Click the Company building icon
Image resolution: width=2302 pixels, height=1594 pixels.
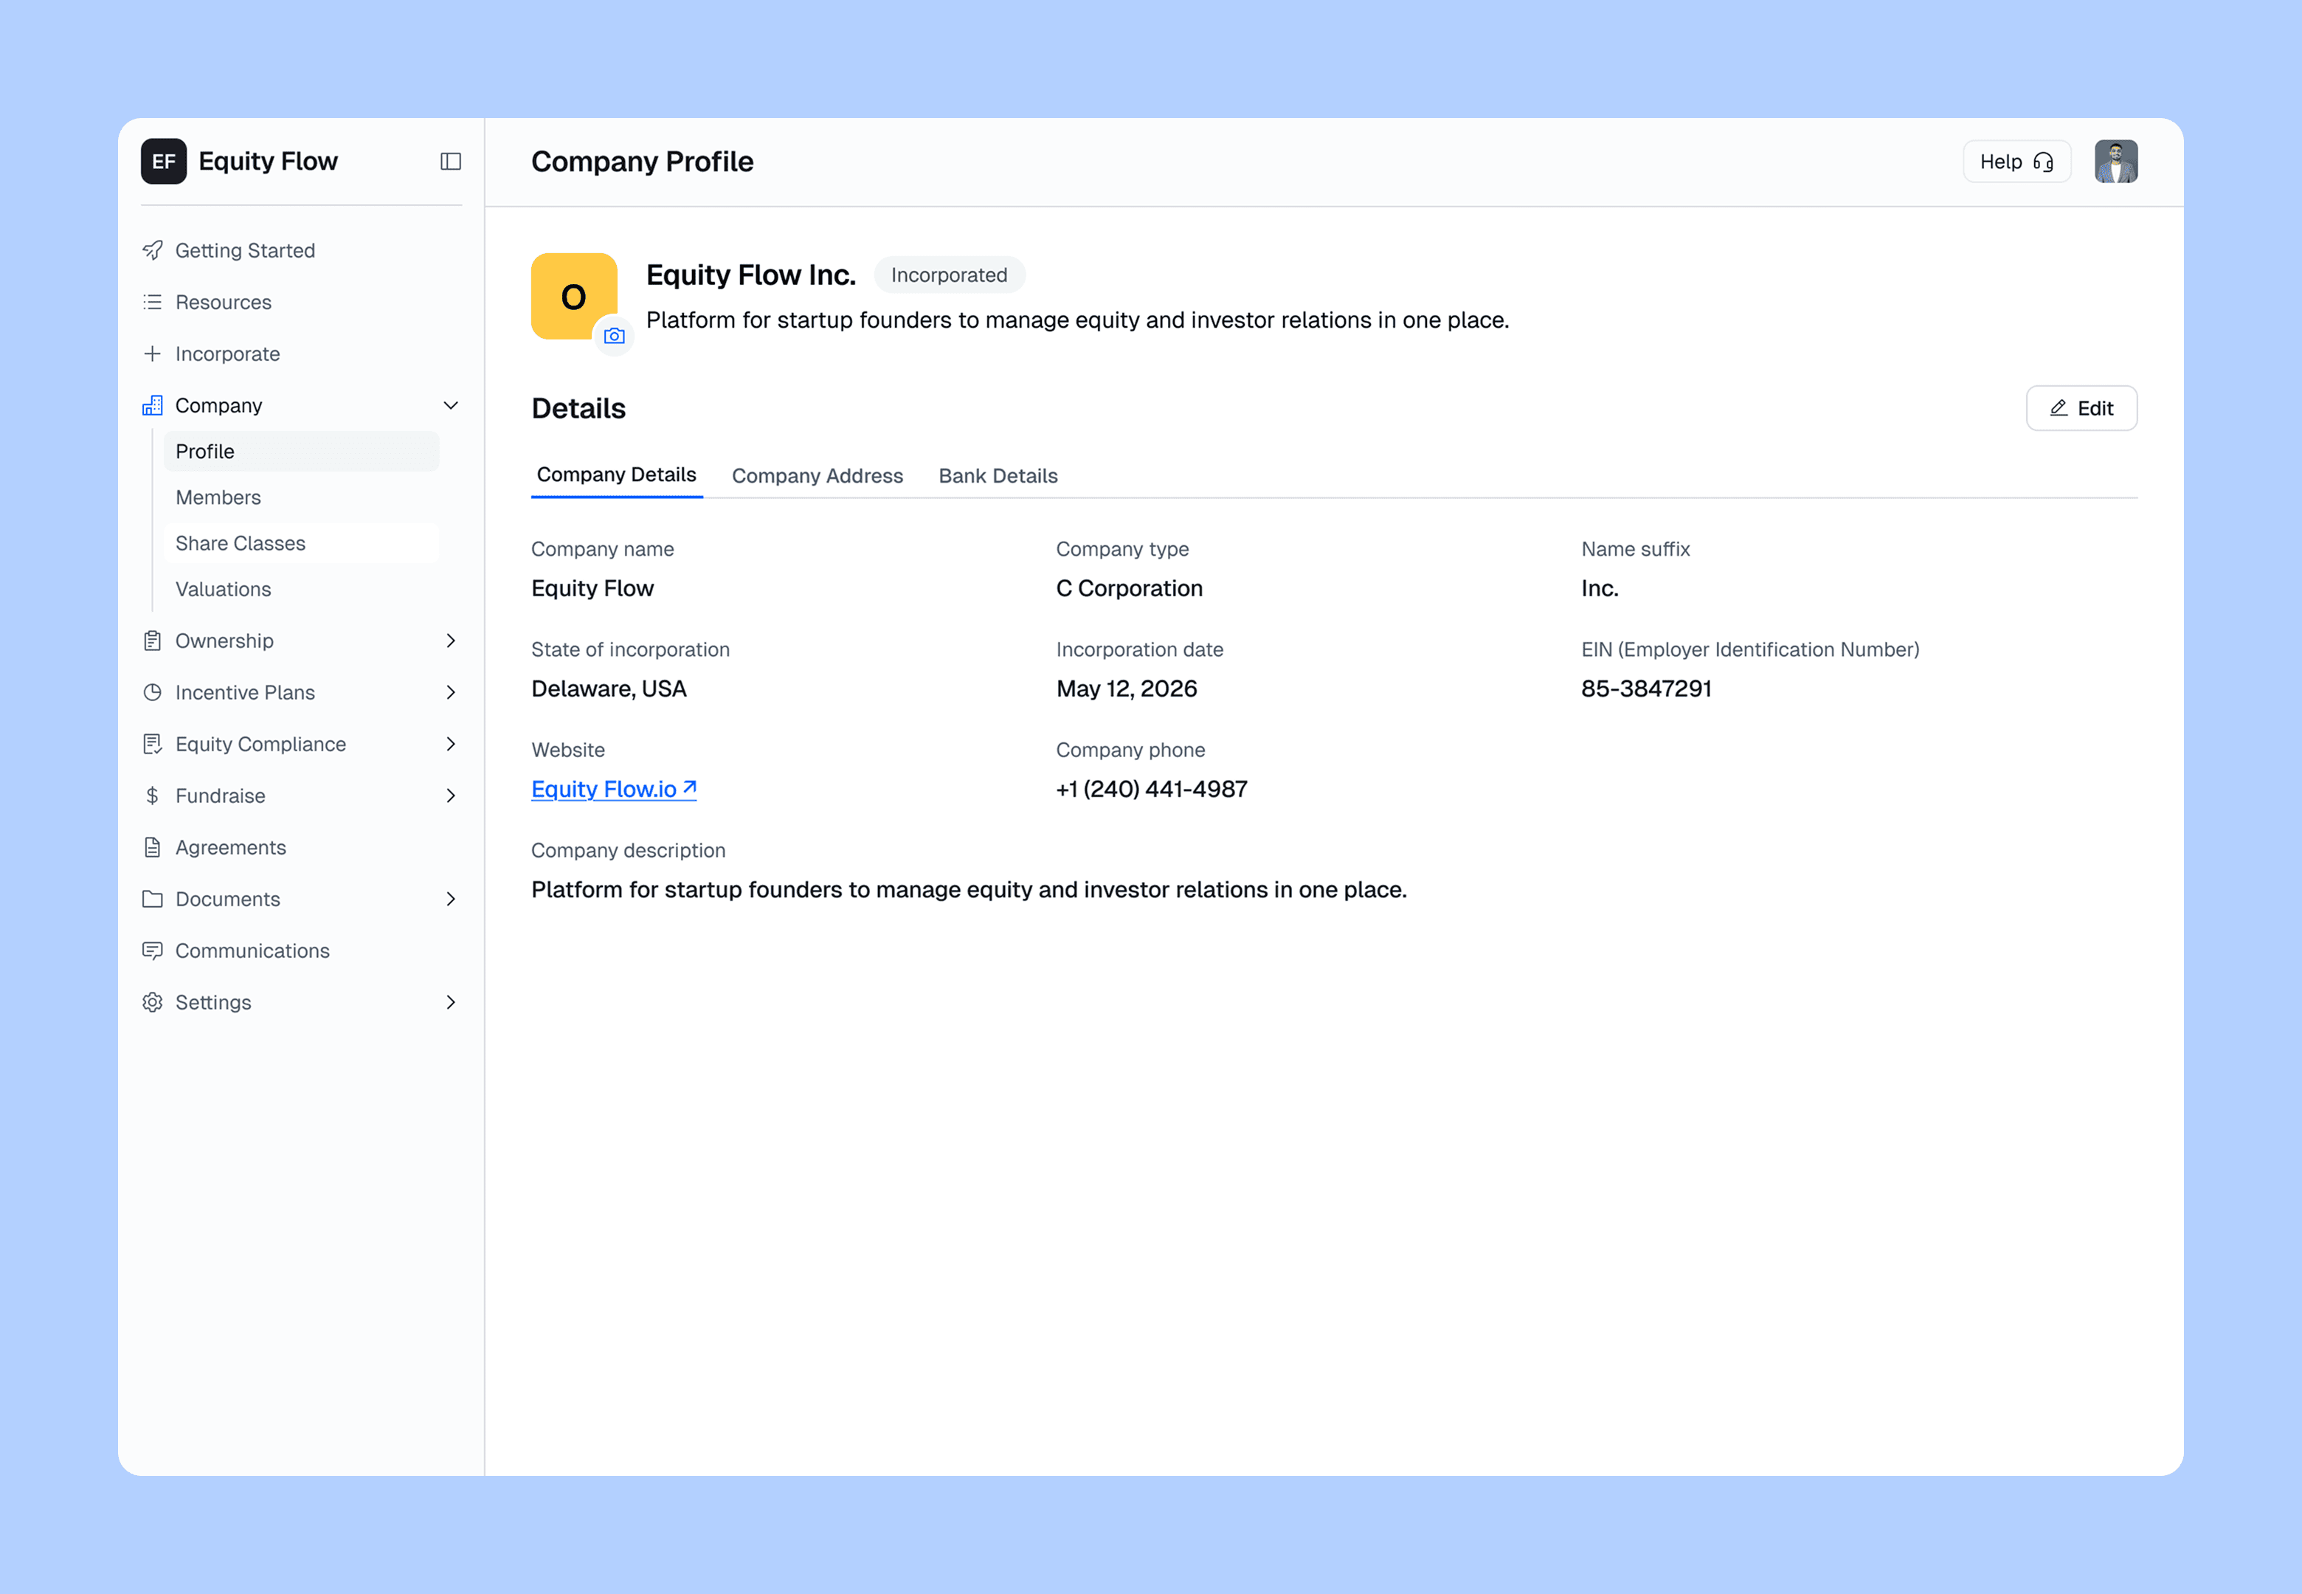tap(152, 405)
